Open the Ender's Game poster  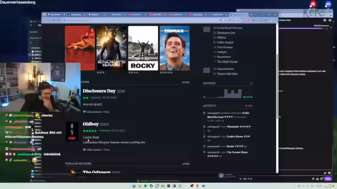tap(112, 48)
